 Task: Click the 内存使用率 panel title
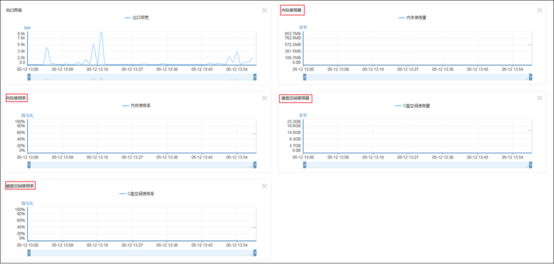click(17, 98)
